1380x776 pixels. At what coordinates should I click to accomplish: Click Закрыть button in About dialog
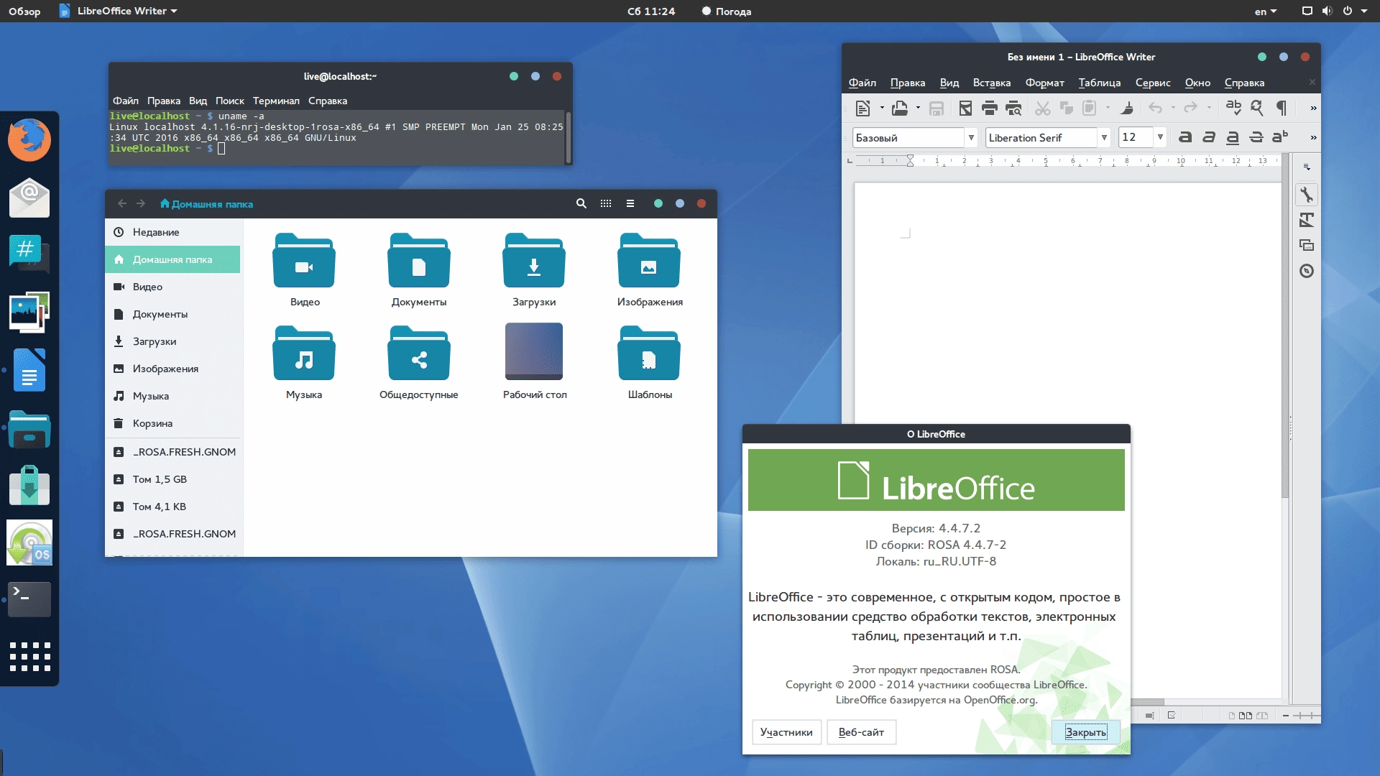click(1085, 732)
